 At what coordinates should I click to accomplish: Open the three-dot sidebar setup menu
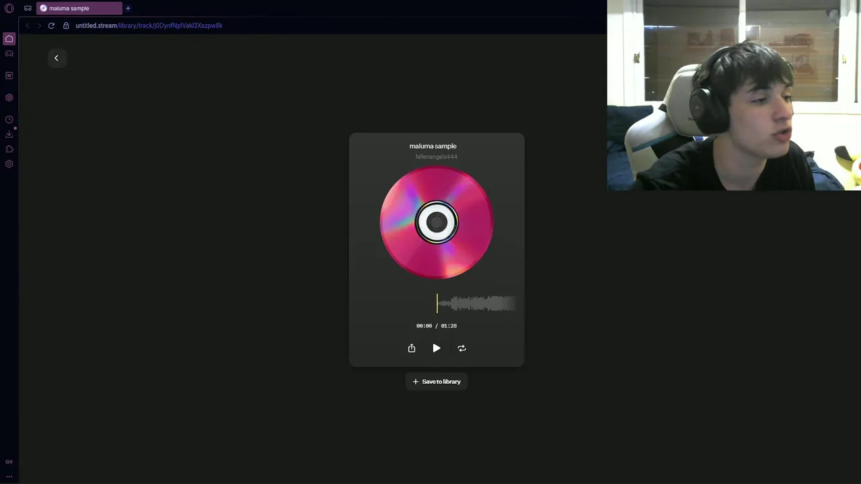click(9, 476)
